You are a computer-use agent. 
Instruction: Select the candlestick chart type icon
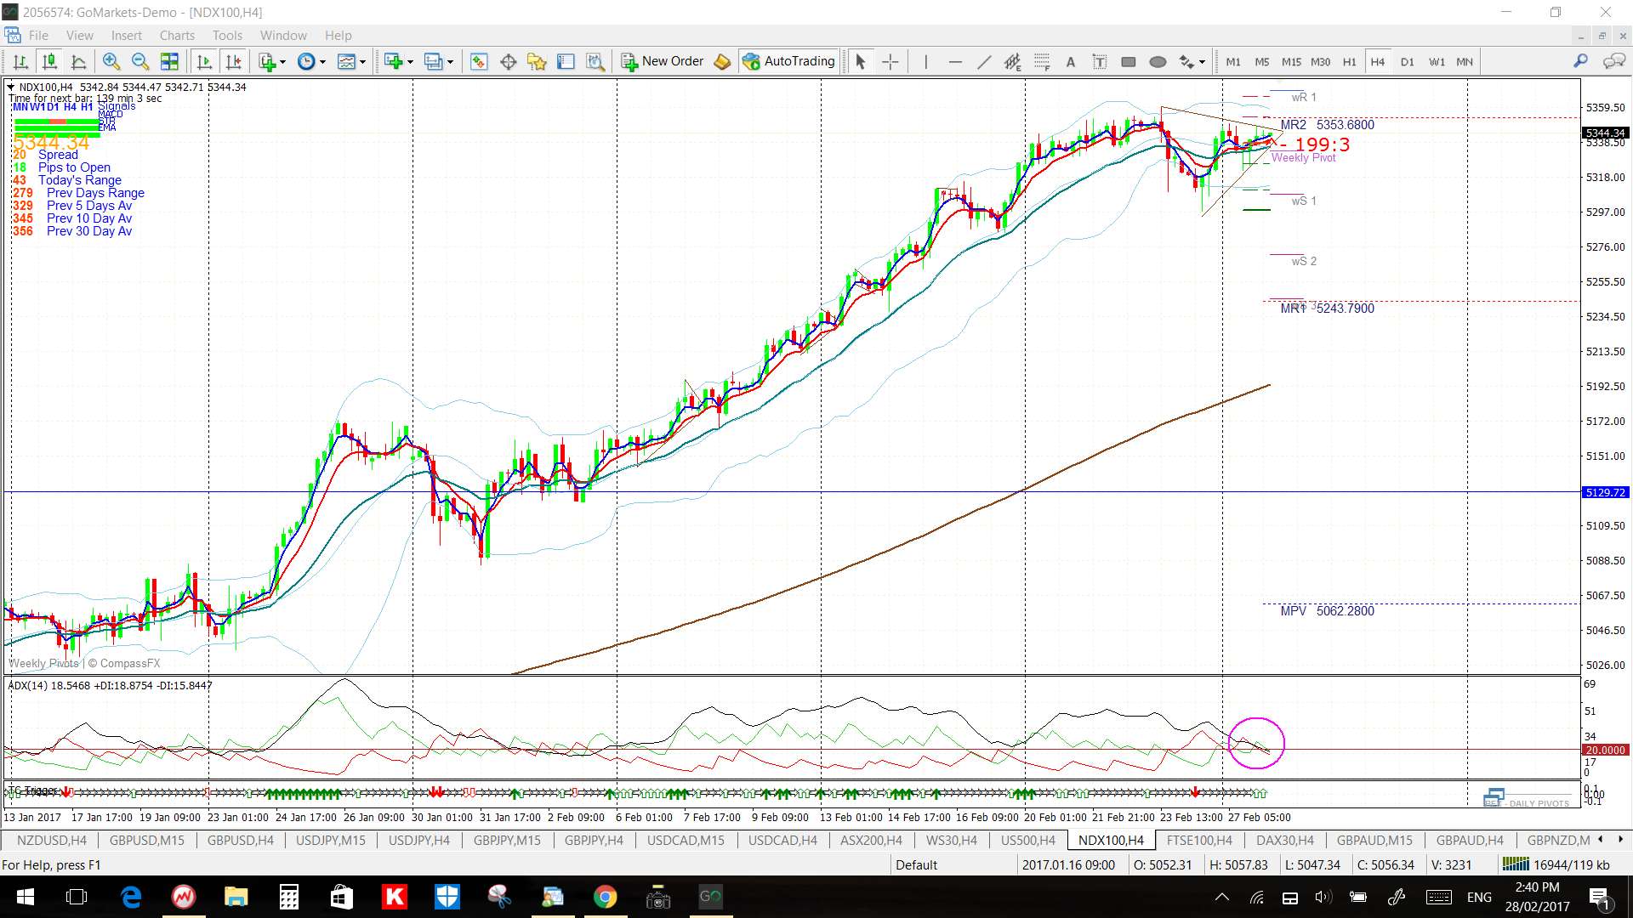pyautogui.click(x=50, y=61)
